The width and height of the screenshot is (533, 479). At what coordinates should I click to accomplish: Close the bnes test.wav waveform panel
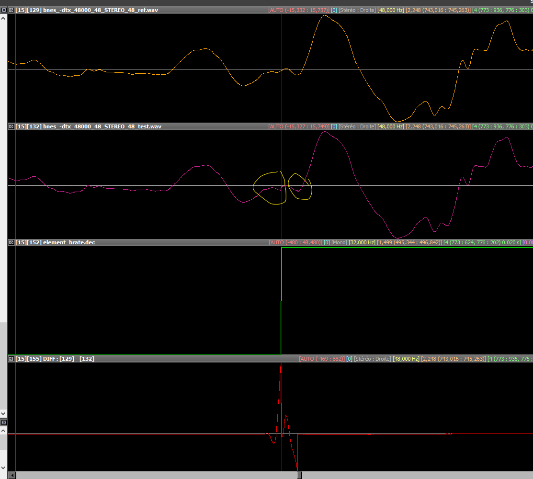pos(11,126)
